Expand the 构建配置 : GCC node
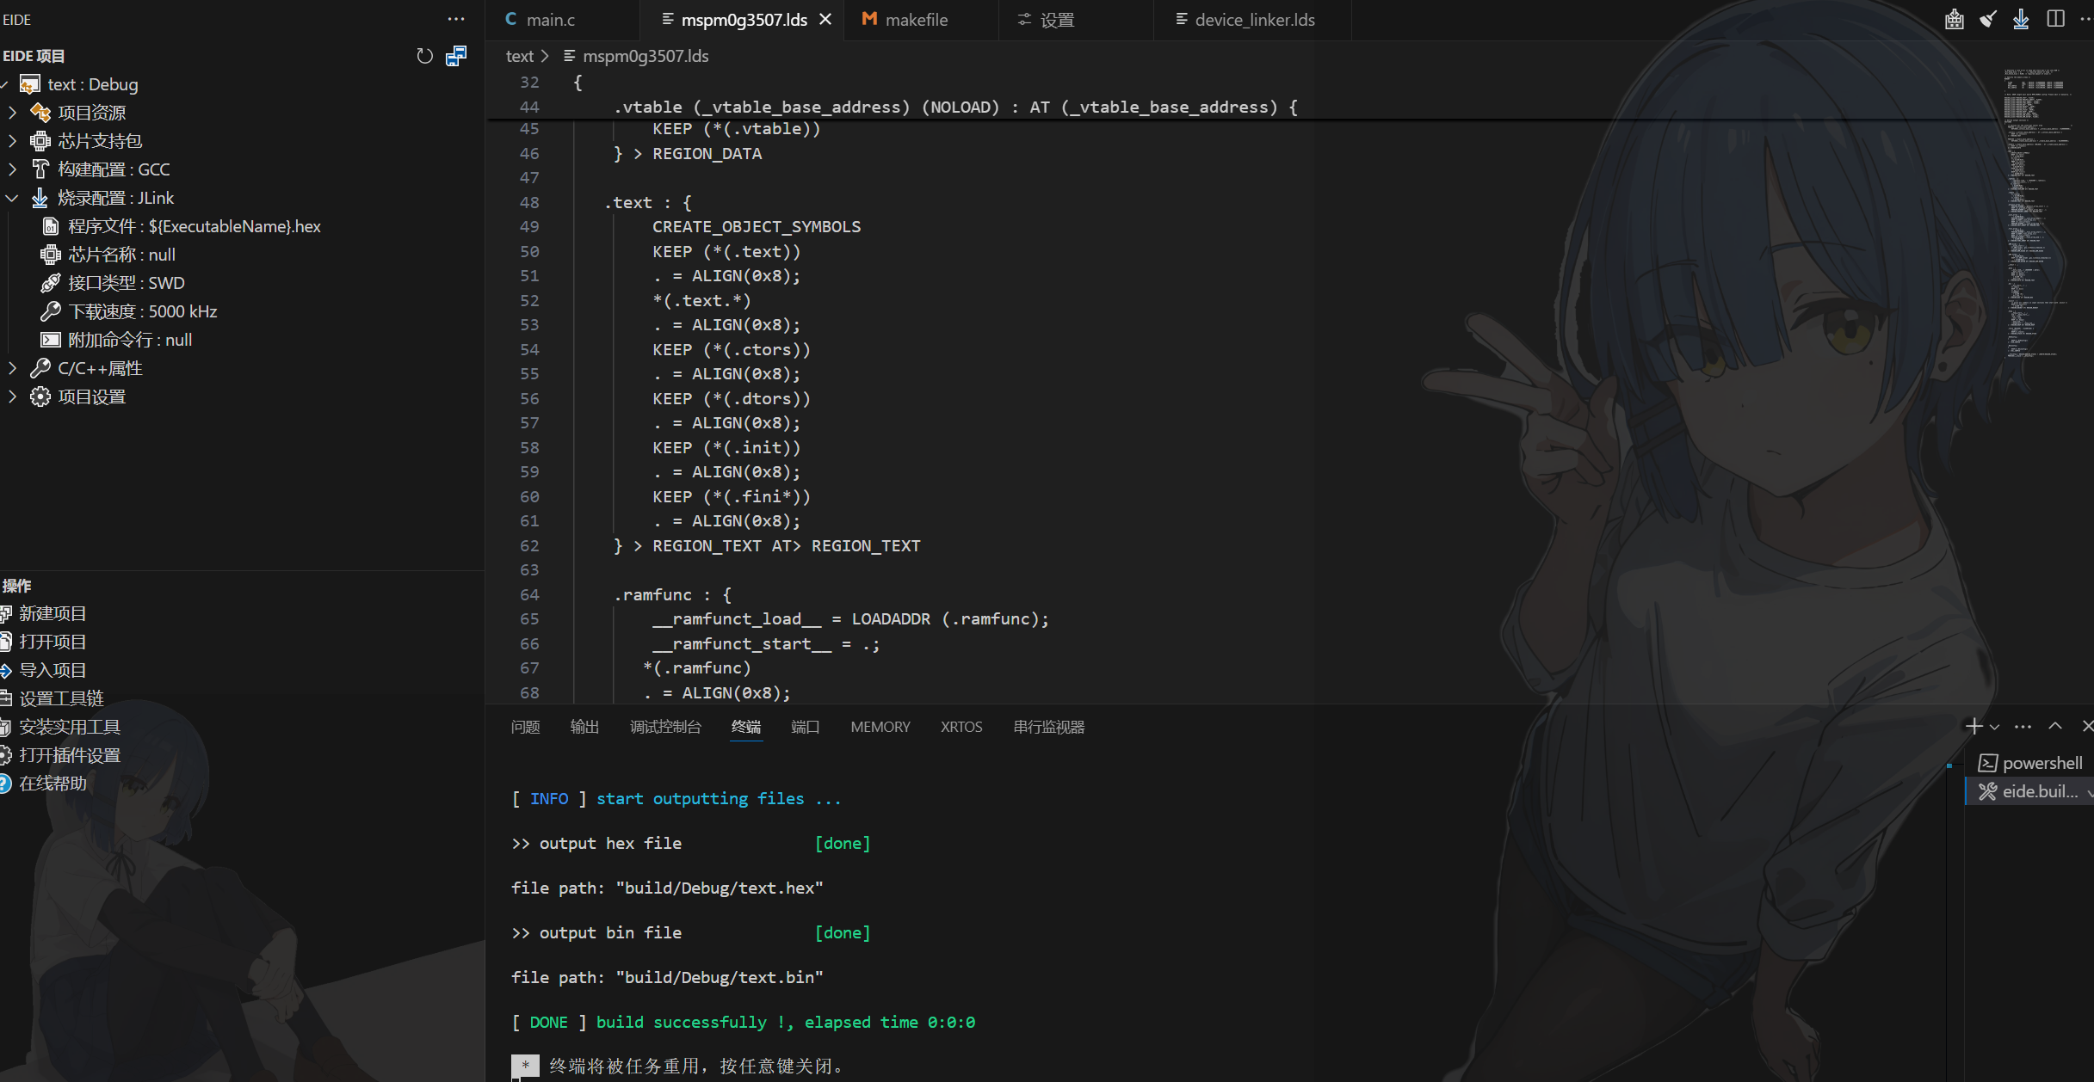The height and width of the screenshot is (1082, 2094). [x=12, y=169]
